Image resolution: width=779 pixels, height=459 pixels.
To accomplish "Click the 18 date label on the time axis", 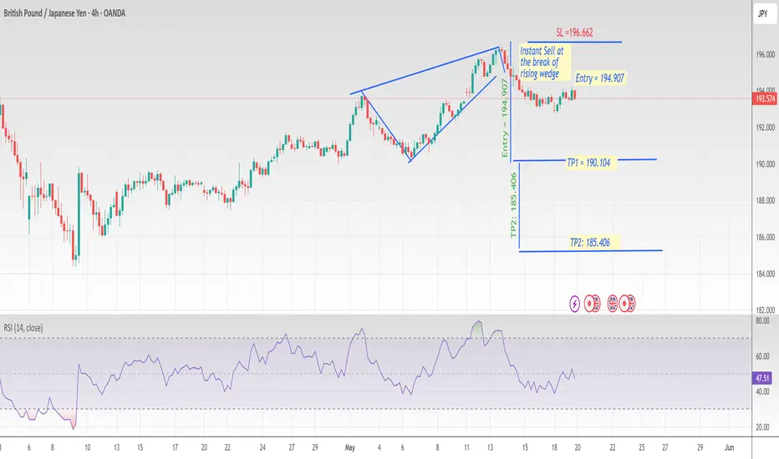I will (554, 447).
